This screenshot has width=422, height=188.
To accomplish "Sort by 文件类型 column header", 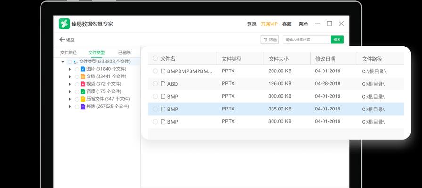I will [x=232, y=59].
